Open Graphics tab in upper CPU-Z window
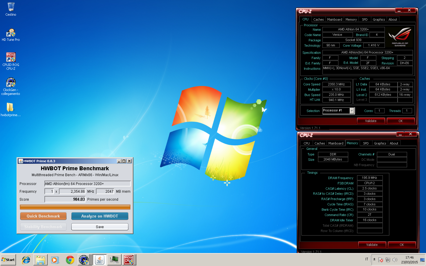This screenshot has width=426, height=266. [x=379, y=20]
